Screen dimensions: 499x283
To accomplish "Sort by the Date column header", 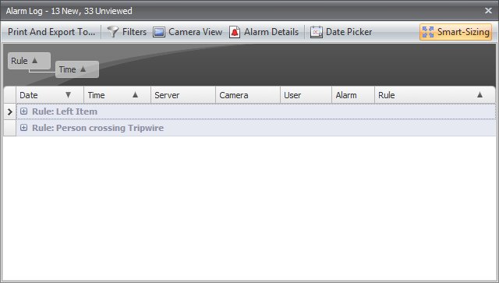I will click(x=50, y=95).
